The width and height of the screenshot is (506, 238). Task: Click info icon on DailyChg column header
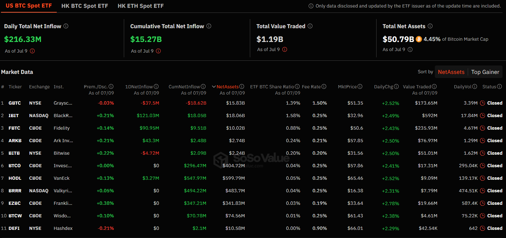click(x=396, y=86)
